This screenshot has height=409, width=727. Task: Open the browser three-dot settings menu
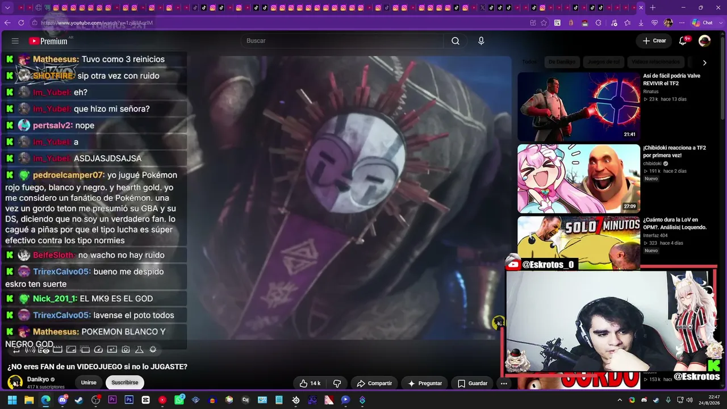click(x=681, y=23)
